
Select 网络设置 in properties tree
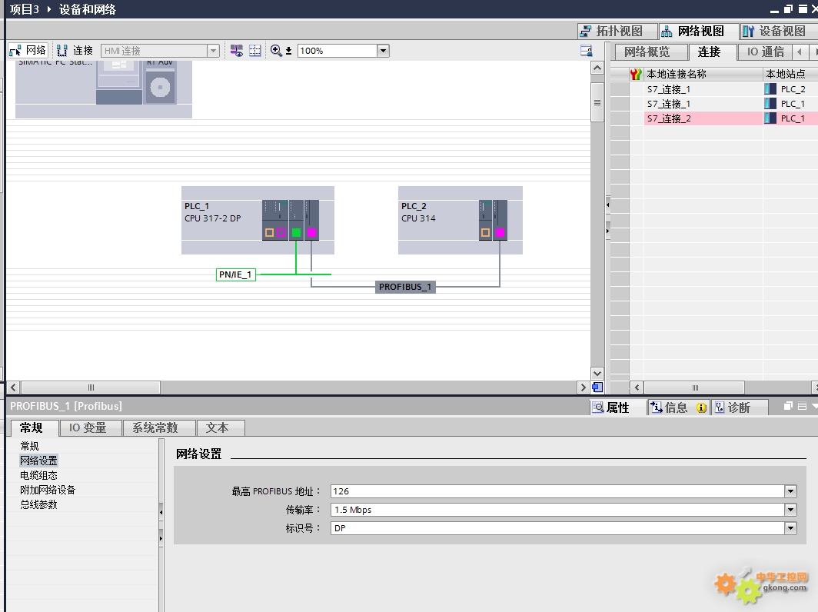[39, 461]
